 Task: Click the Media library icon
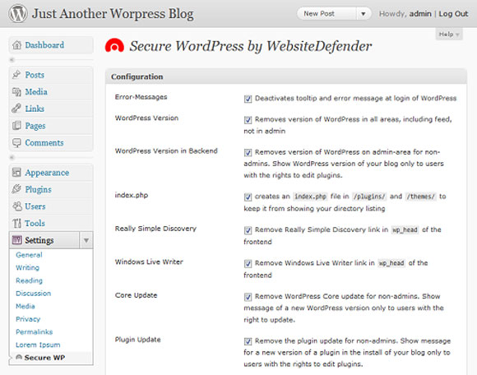click(16, 91)
